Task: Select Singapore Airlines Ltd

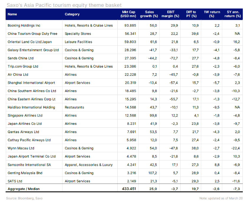Action: pos(25,115)
